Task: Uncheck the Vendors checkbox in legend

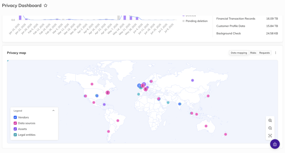Action: (15, 118)
